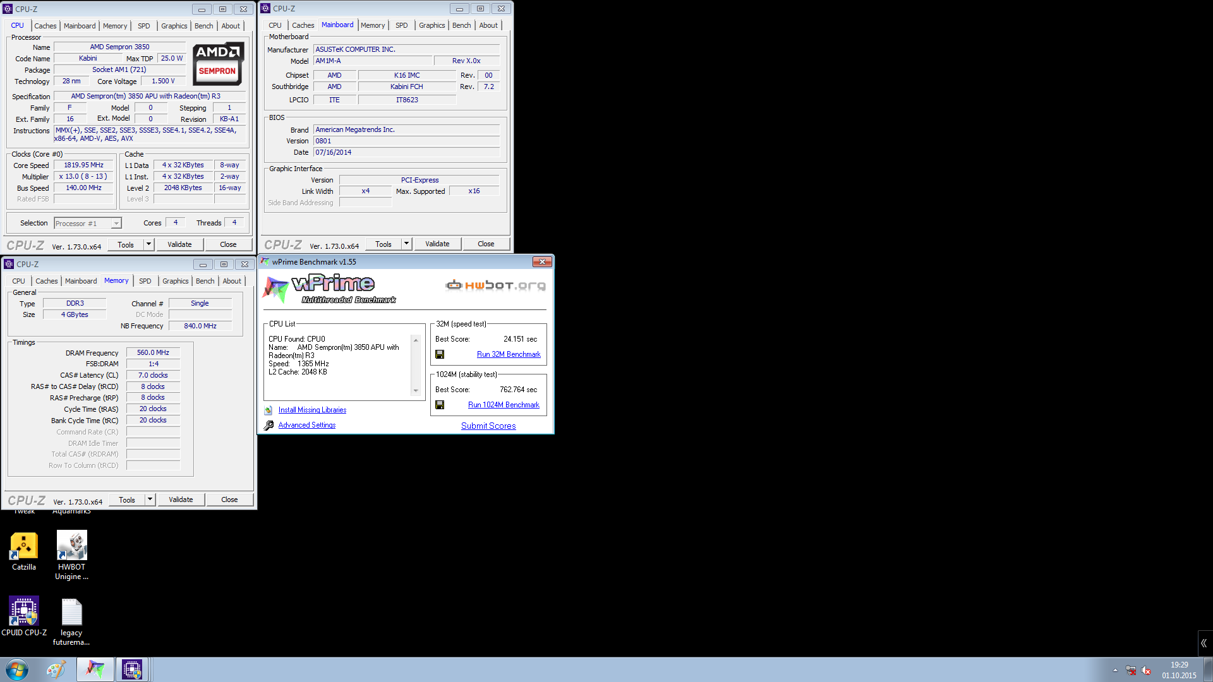Click wPrime title bar icon
1213x682 pixels.
[265, 261]
